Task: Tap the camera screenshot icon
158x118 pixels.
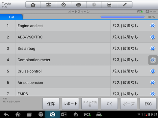Action: [x=52, y=114]
